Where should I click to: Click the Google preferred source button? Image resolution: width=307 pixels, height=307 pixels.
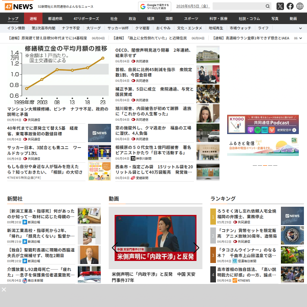[x=155, y=7]
